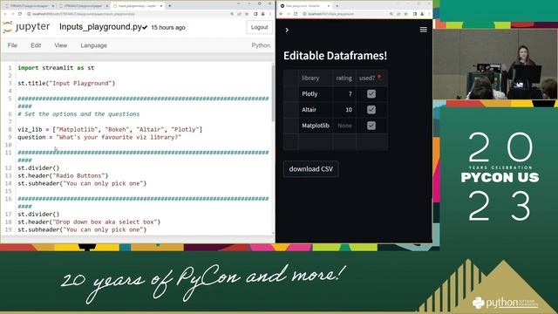Open the three-dot menu of the Jupyter browser
Image resolution: width=558 pixels, height=314 pixels.
click(270, 14)
